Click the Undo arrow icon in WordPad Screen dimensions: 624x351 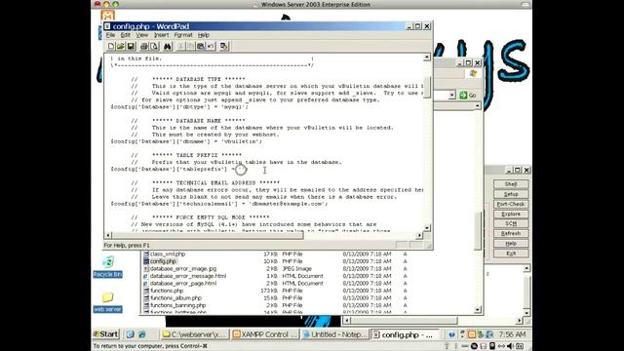click(211, 46)
